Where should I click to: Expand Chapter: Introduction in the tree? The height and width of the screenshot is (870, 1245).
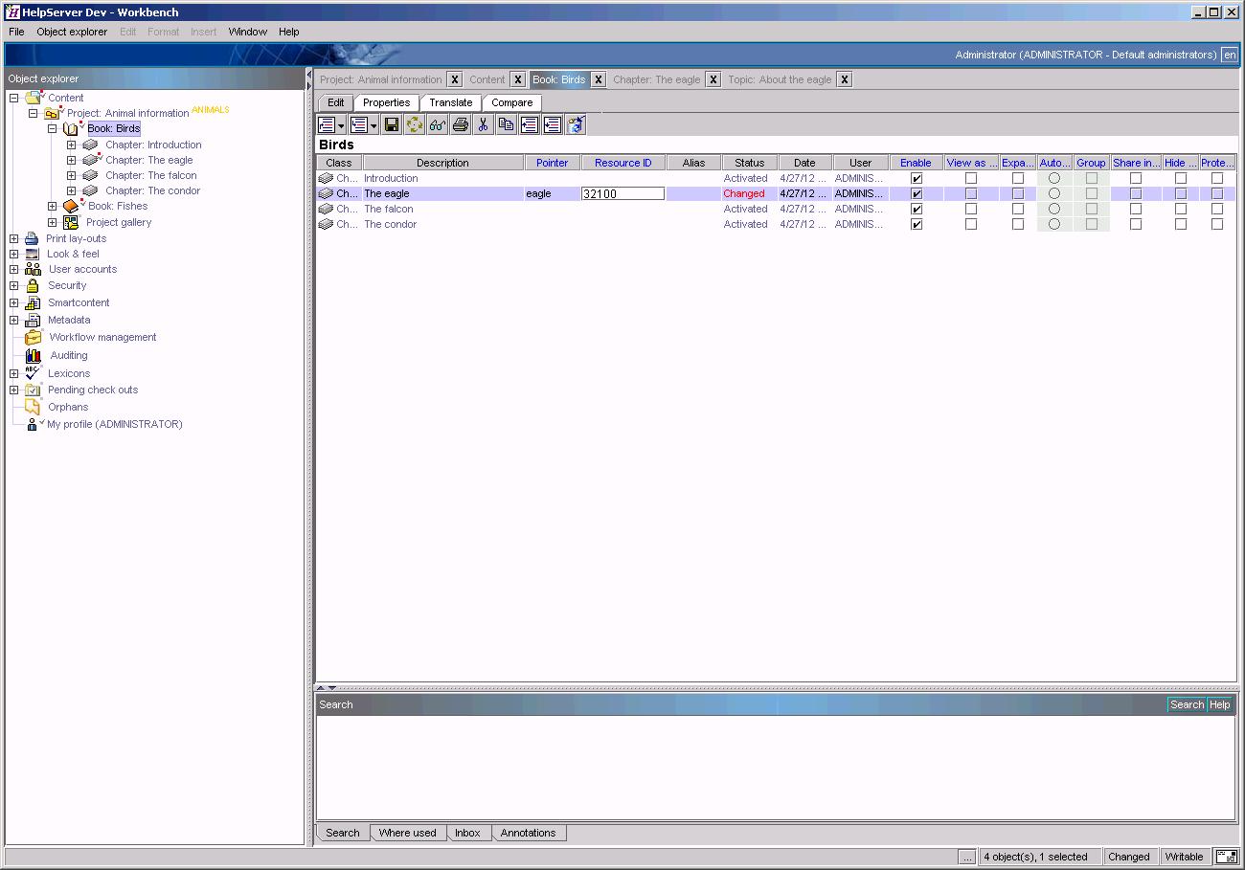click(71, 145)
